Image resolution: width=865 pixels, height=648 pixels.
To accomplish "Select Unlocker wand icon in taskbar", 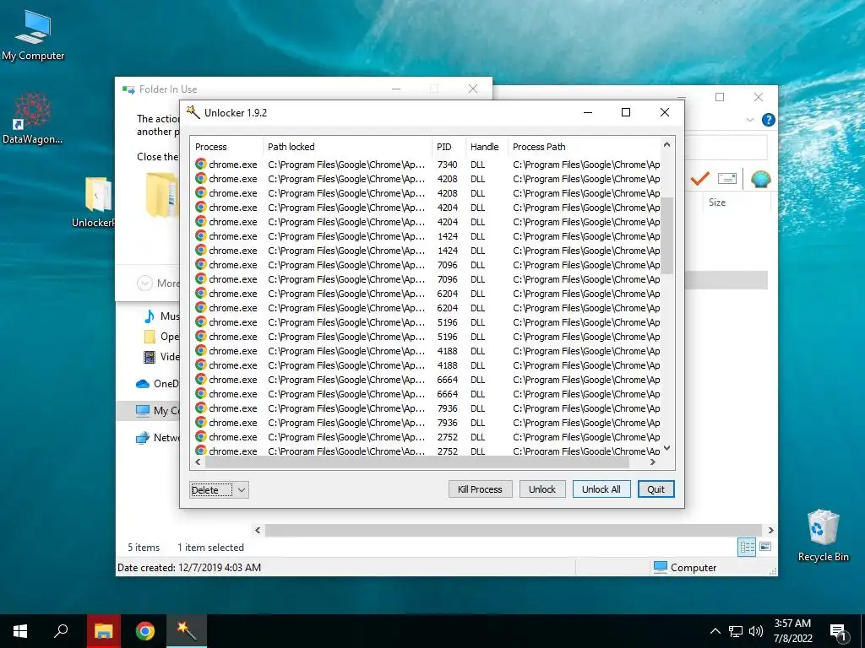I will point(187,631).
